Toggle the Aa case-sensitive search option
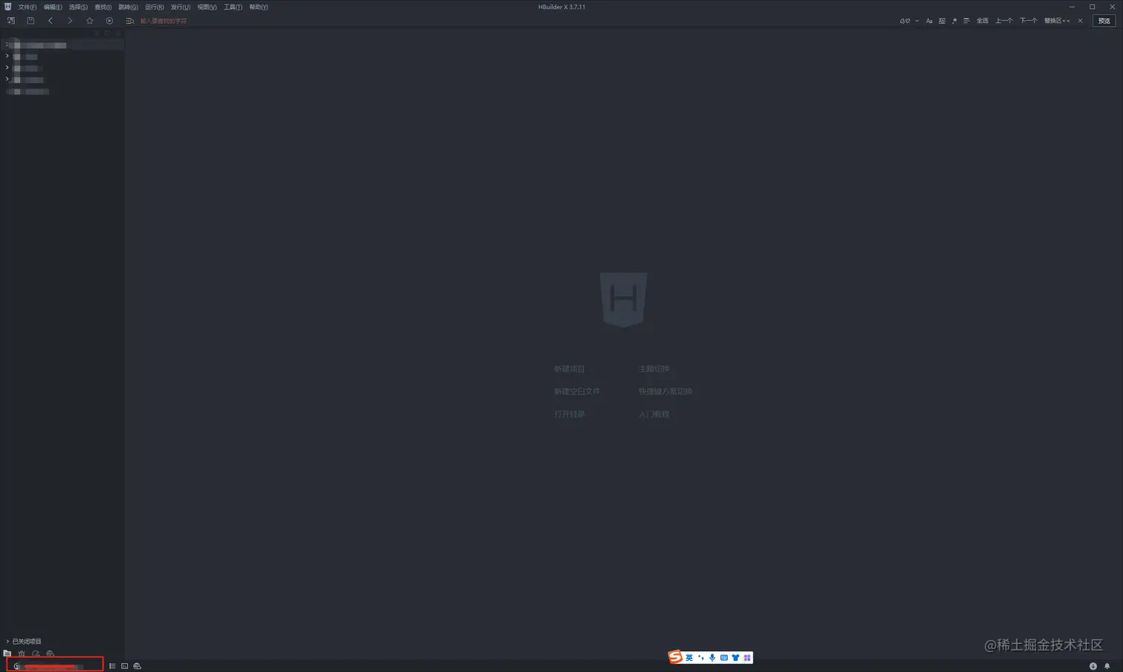Viewport: 1123px width, 672px height. (x=929, y=21)
